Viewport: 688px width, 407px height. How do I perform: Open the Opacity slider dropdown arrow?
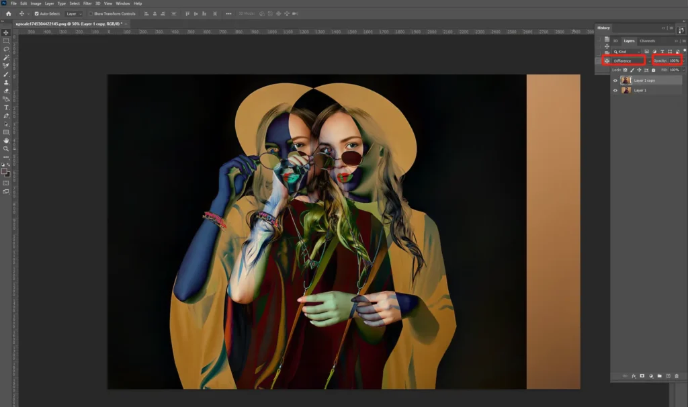coord(684,61)
